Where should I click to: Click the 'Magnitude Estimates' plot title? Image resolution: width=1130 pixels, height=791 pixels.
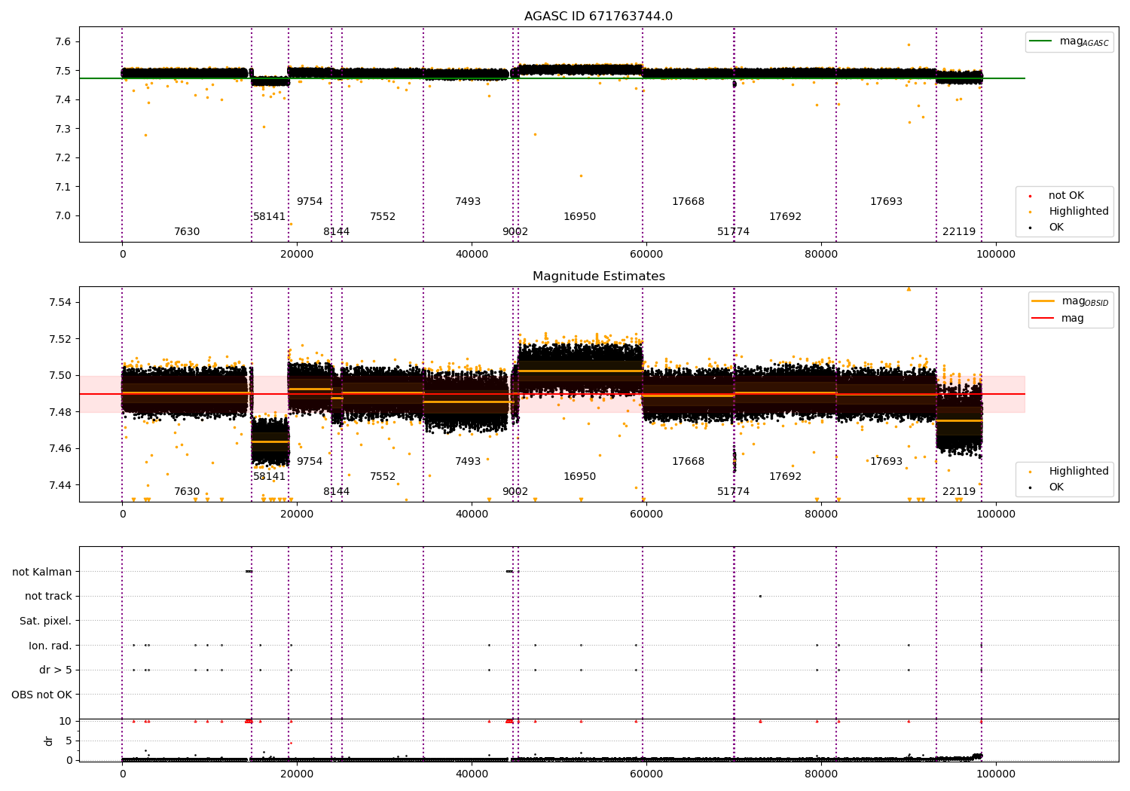point(599,276)
